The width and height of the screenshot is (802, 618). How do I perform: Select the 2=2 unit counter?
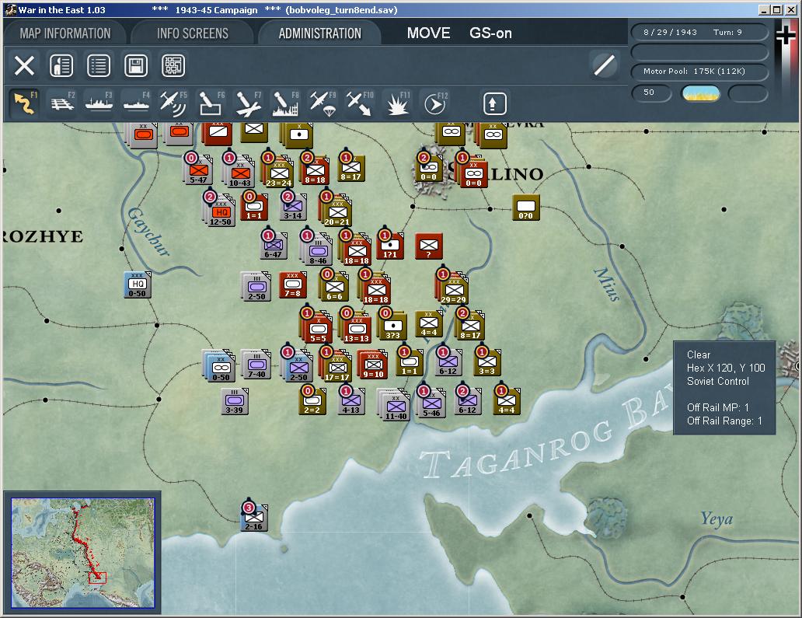pos(312,401)
